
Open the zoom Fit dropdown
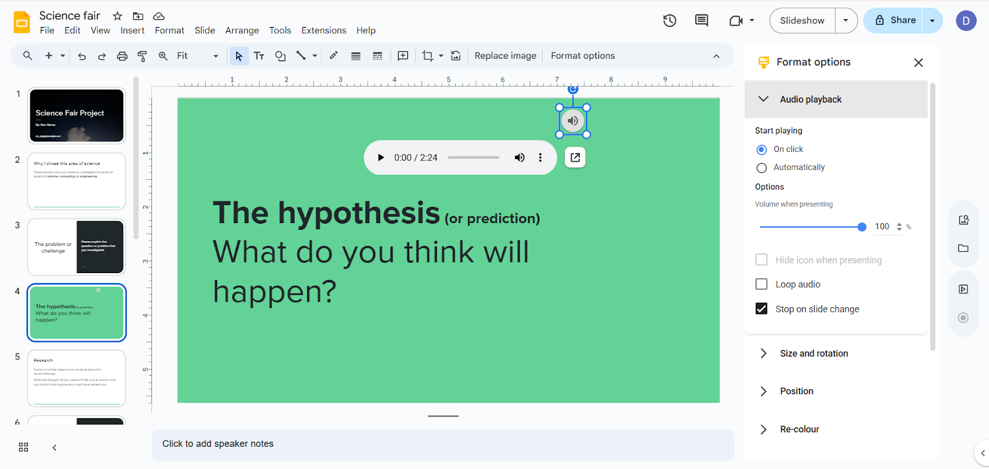coord(197,56)
